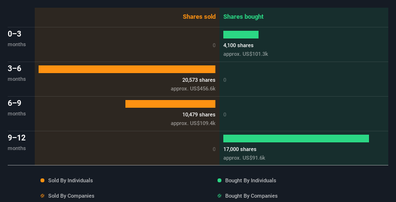Screen dimensions: 396x202
Task: Click the 0–3 months row label
Action: (x=17, y=38)
